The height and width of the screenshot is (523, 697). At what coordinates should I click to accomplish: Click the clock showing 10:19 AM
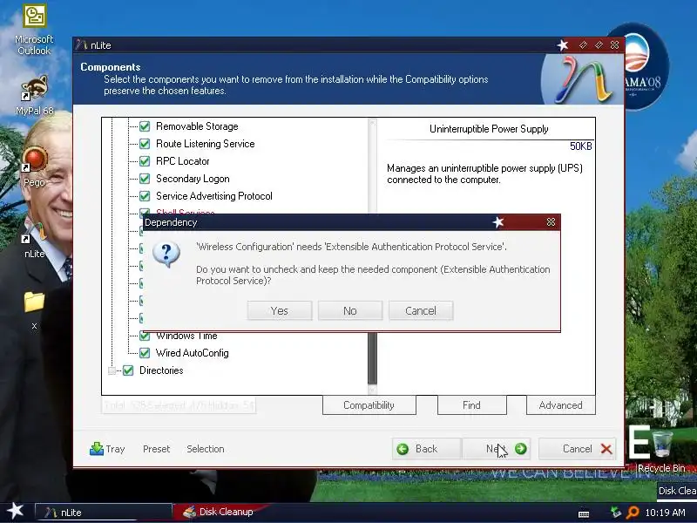665,513
